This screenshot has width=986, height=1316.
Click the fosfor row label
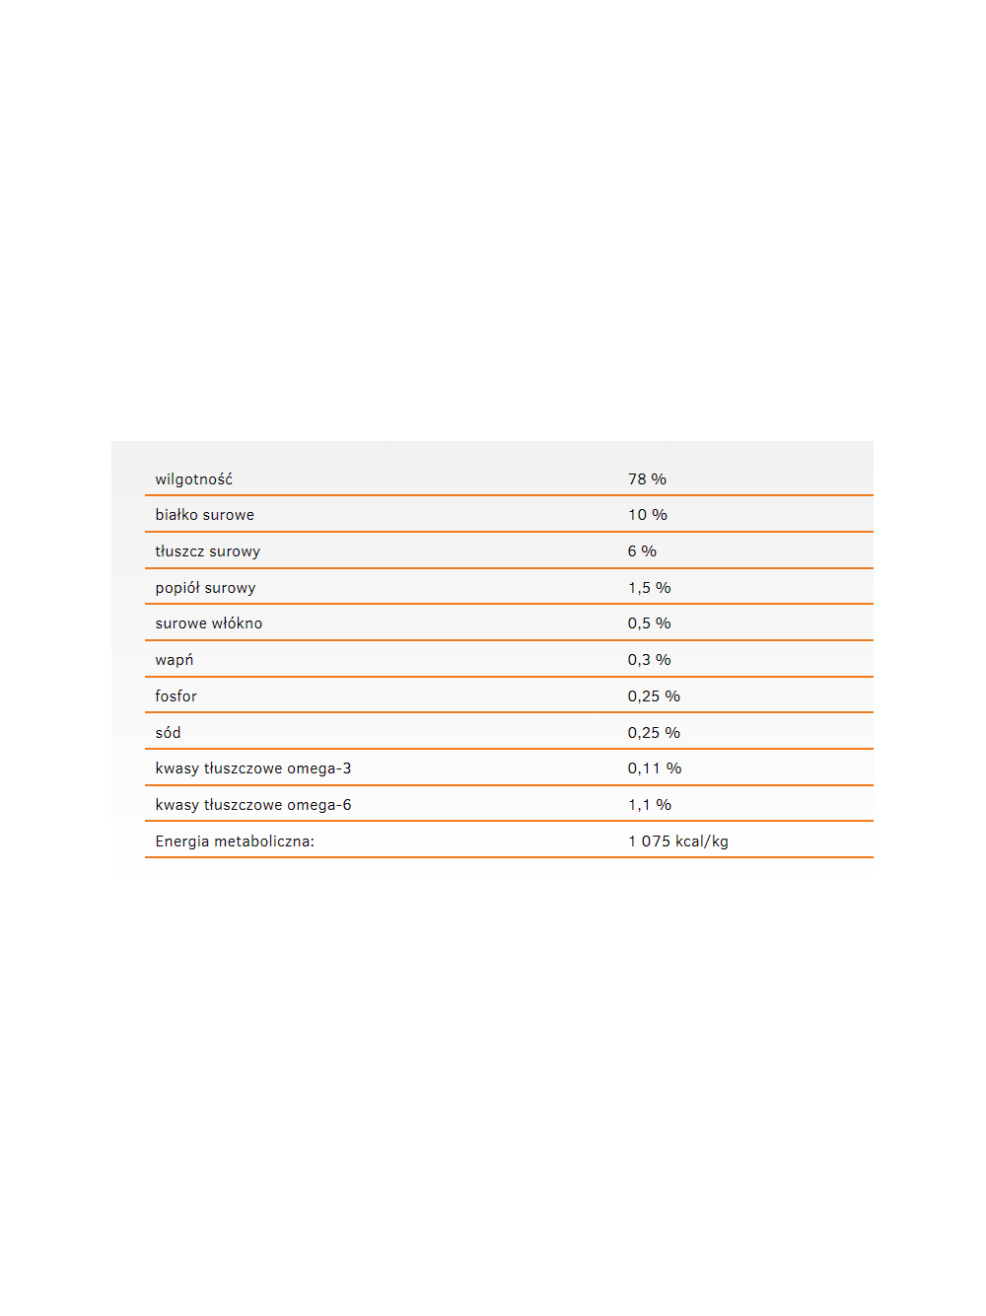point(176,696)
